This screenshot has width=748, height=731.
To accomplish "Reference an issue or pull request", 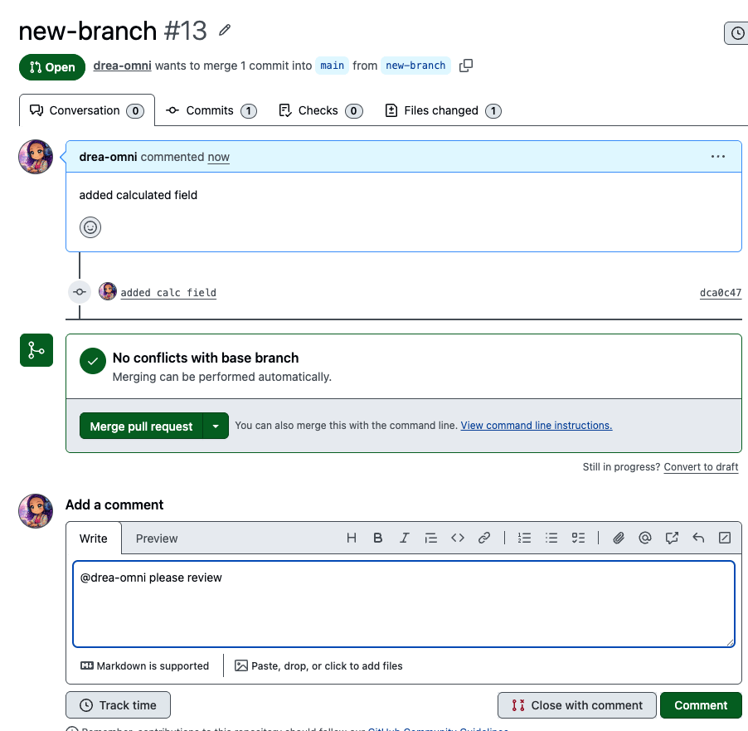I will [672, 539].
